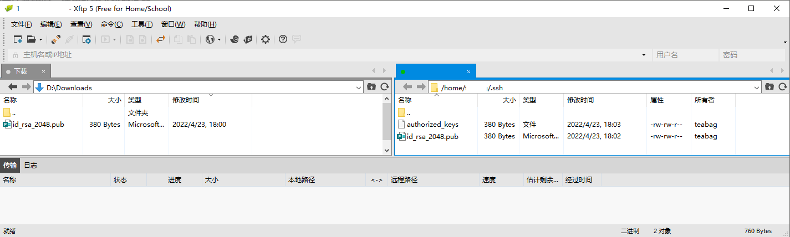Image resolution: width=790 pixels, height=237 pixels.
Task: Open the 工具(T) menu
Action: pyautogui.click(x=142, y=24)
